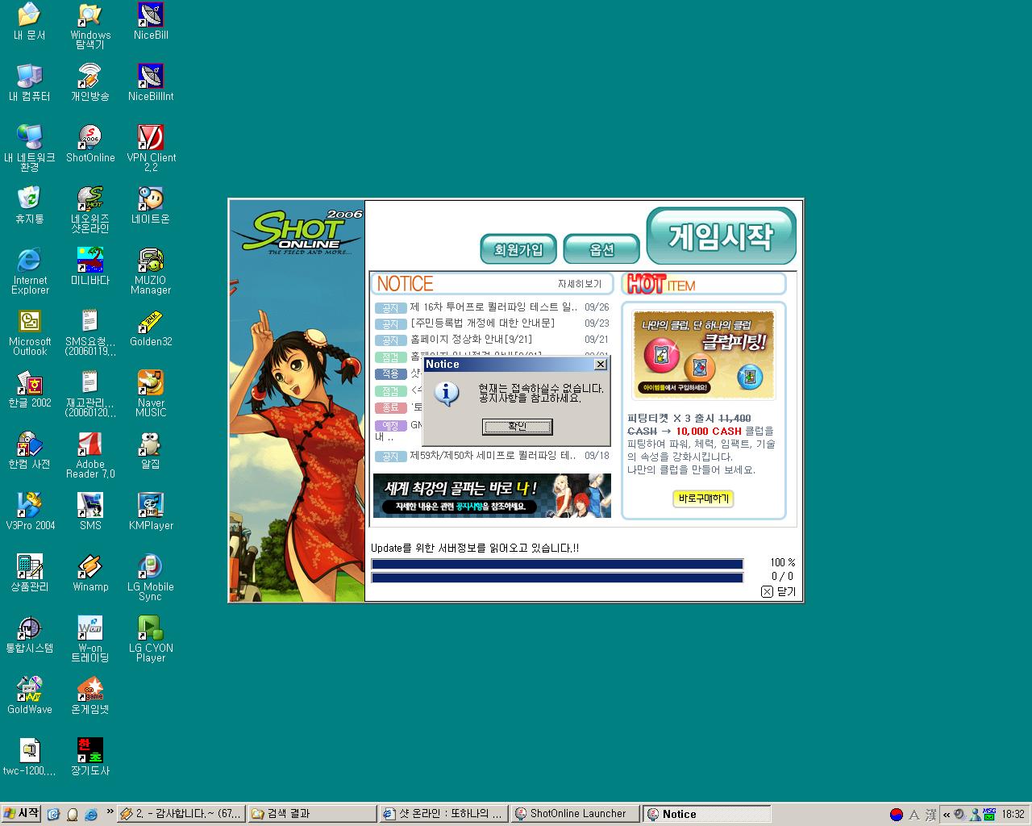Select the 재고관리 text file icon

point(90,394)
